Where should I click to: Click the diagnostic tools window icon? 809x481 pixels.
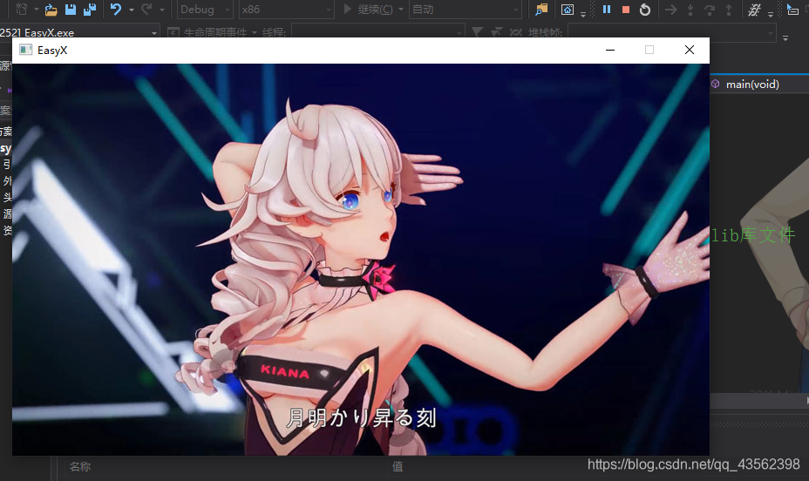point(568,10)
